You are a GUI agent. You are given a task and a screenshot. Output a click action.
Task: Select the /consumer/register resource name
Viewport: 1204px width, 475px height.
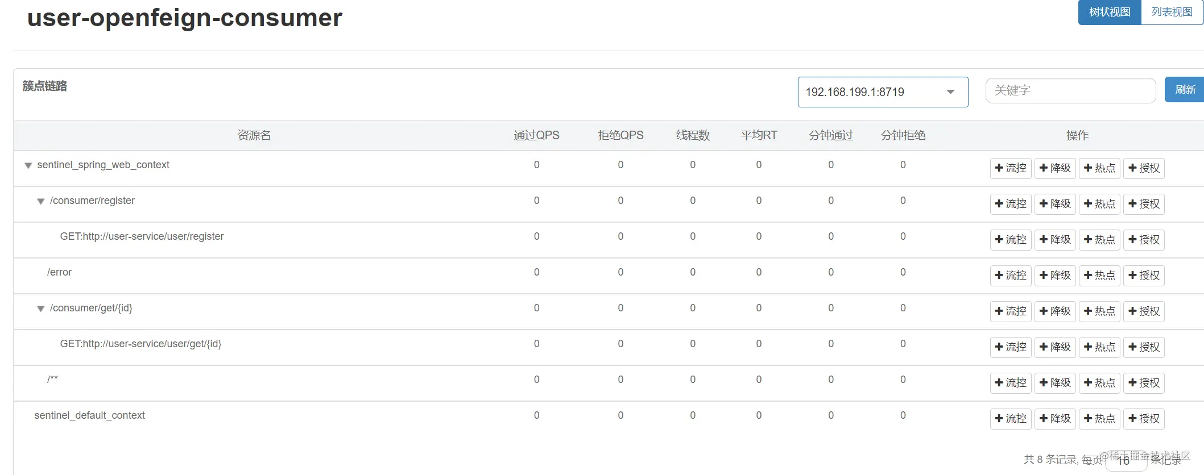[92, 201]
